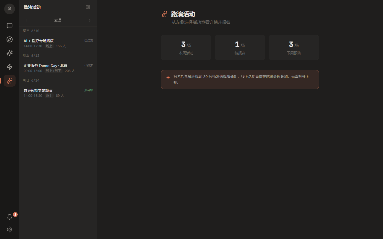Viewport: 383px width, 239px height.
Task: Click the 09:00-18:00 time text
Action: 33,71
